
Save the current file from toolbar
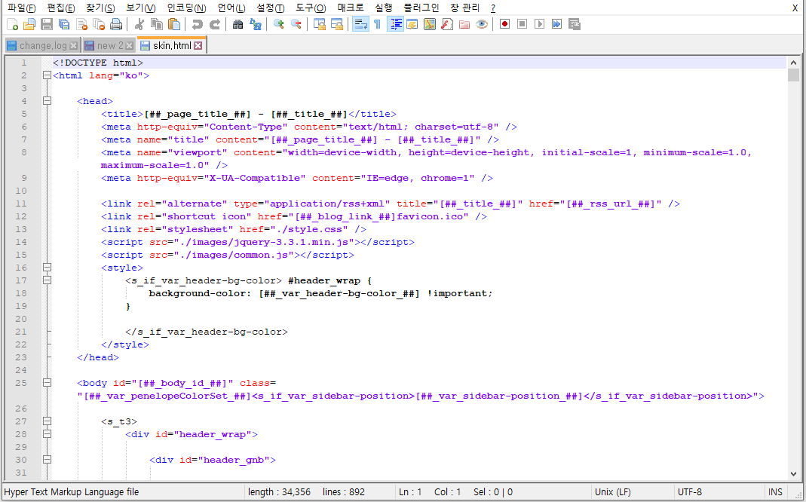click(47, 24)
